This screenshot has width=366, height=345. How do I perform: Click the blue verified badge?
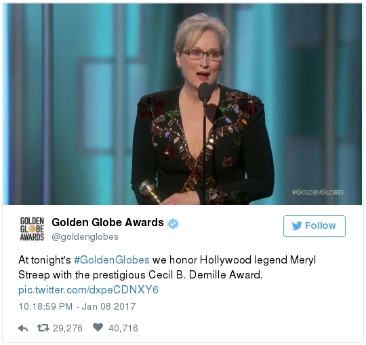coord(173,223)
